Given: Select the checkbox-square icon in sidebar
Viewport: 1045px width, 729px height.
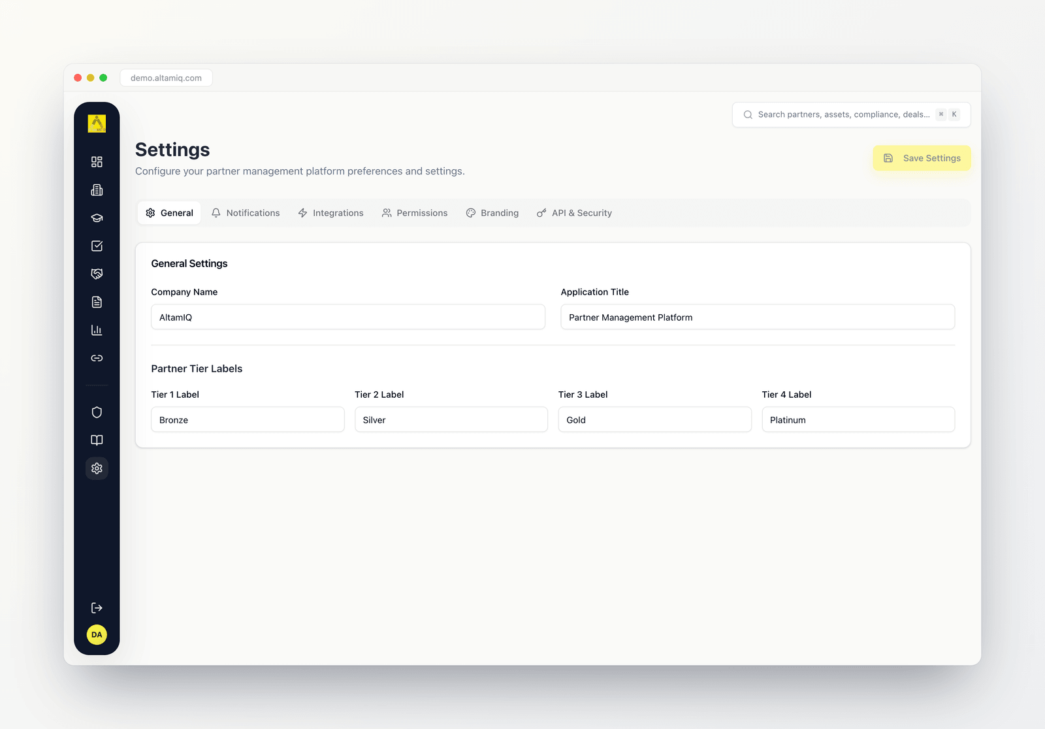Looking at the screenshot, I should tap(97, 246).
